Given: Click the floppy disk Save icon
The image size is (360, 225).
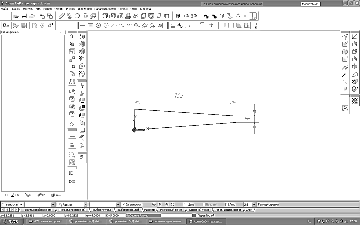Looking at the screenshot, I should [24, 25].
